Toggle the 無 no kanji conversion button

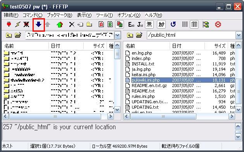pos(149,24)
